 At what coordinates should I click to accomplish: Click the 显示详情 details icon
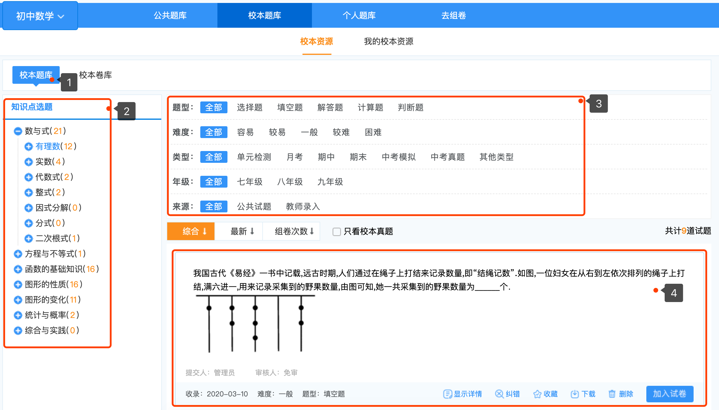447,394
